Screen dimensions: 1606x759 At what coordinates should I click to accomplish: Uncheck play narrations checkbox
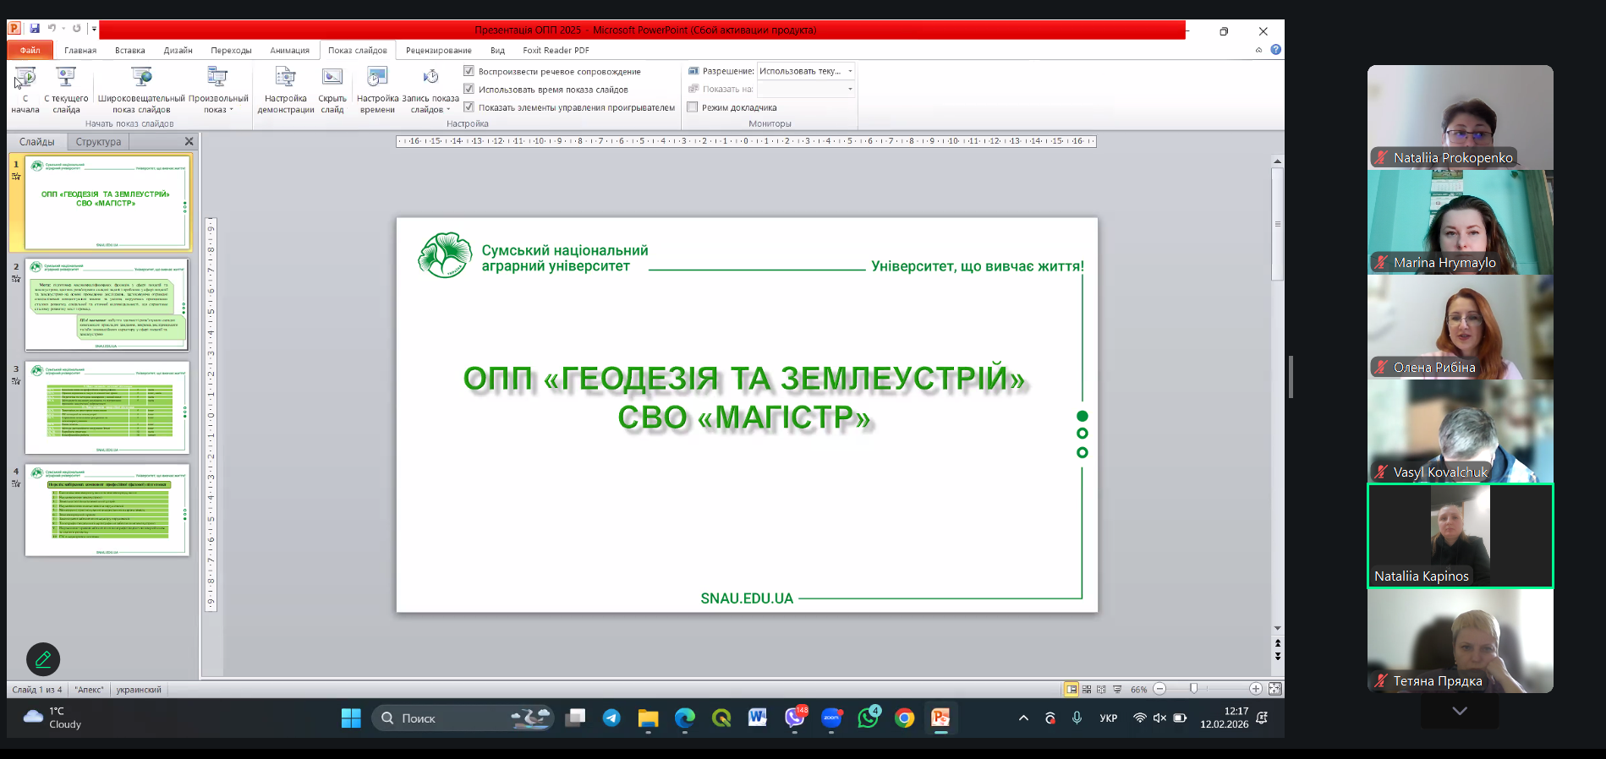pos(469,71)
